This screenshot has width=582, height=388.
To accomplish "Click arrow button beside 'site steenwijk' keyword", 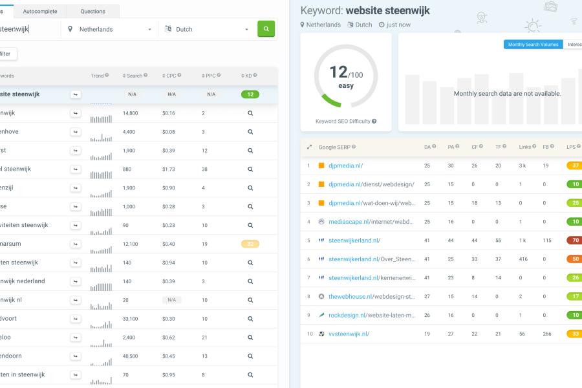I will click(76, 94).
